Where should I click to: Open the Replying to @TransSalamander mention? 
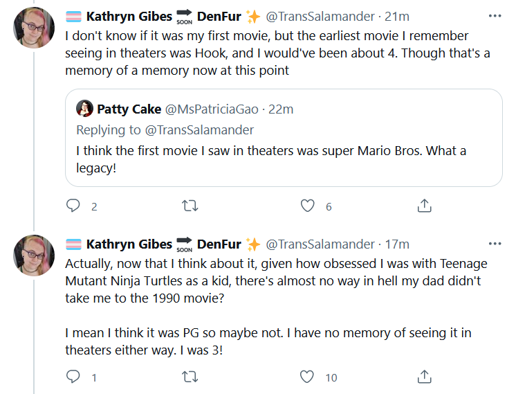(x=199, y=129)
